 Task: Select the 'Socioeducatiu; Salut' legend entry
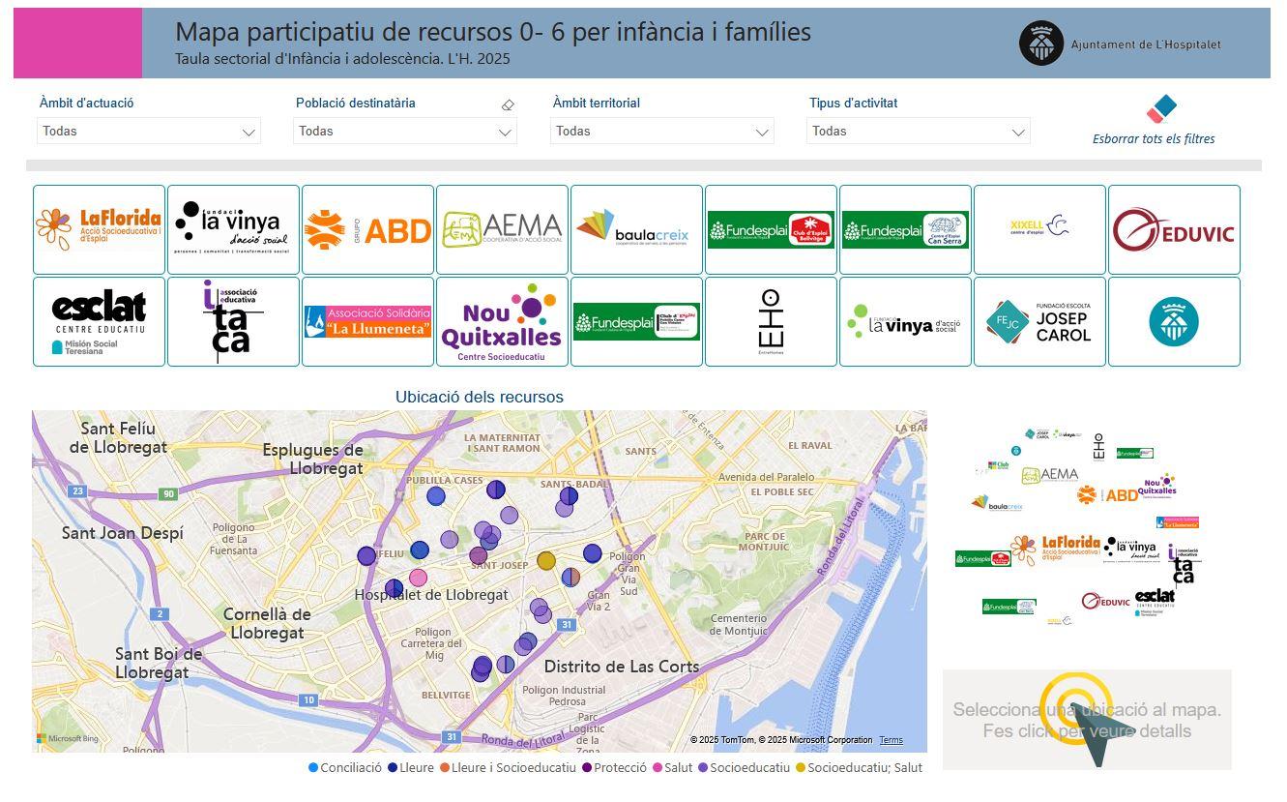[x=859, y=767]
